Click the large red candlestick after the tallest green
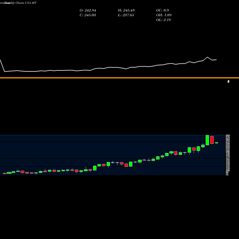 coord(212,140)
